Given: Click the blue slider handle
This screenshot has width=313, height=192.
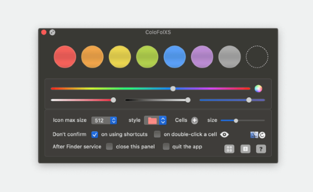Looking at the screenshot, I should click(249, 100).
